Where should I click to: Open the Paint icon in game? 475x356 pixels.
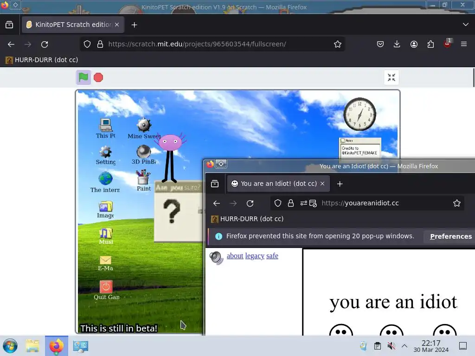coord(143,181)
